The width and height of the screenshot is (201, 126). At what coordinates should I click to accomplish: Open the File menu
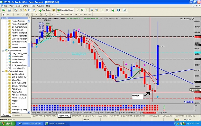click(6, 6)
